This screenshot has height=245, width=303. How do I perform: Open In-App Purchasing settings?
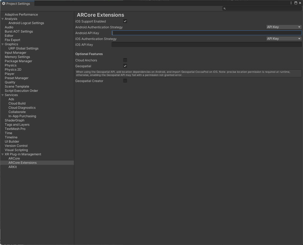pos(22,116)
